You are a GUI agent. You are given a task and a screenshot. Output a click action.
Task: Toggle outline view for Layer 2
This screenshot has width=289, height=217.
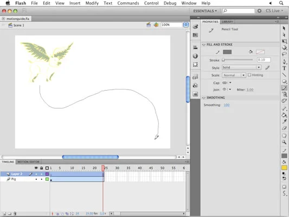(47, 174)
